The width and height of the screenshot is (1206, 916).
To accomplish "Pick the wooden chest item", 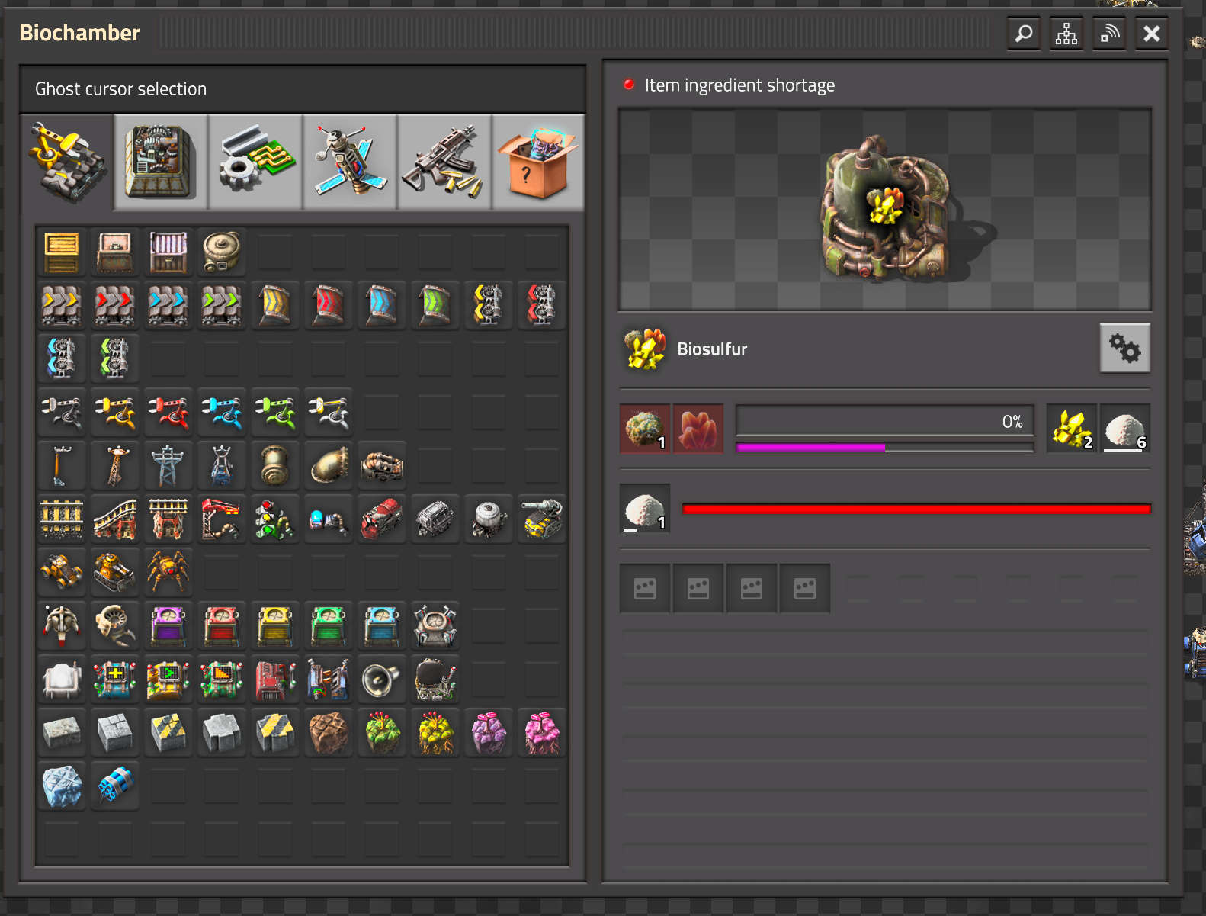I will click(x=62, y=252).
